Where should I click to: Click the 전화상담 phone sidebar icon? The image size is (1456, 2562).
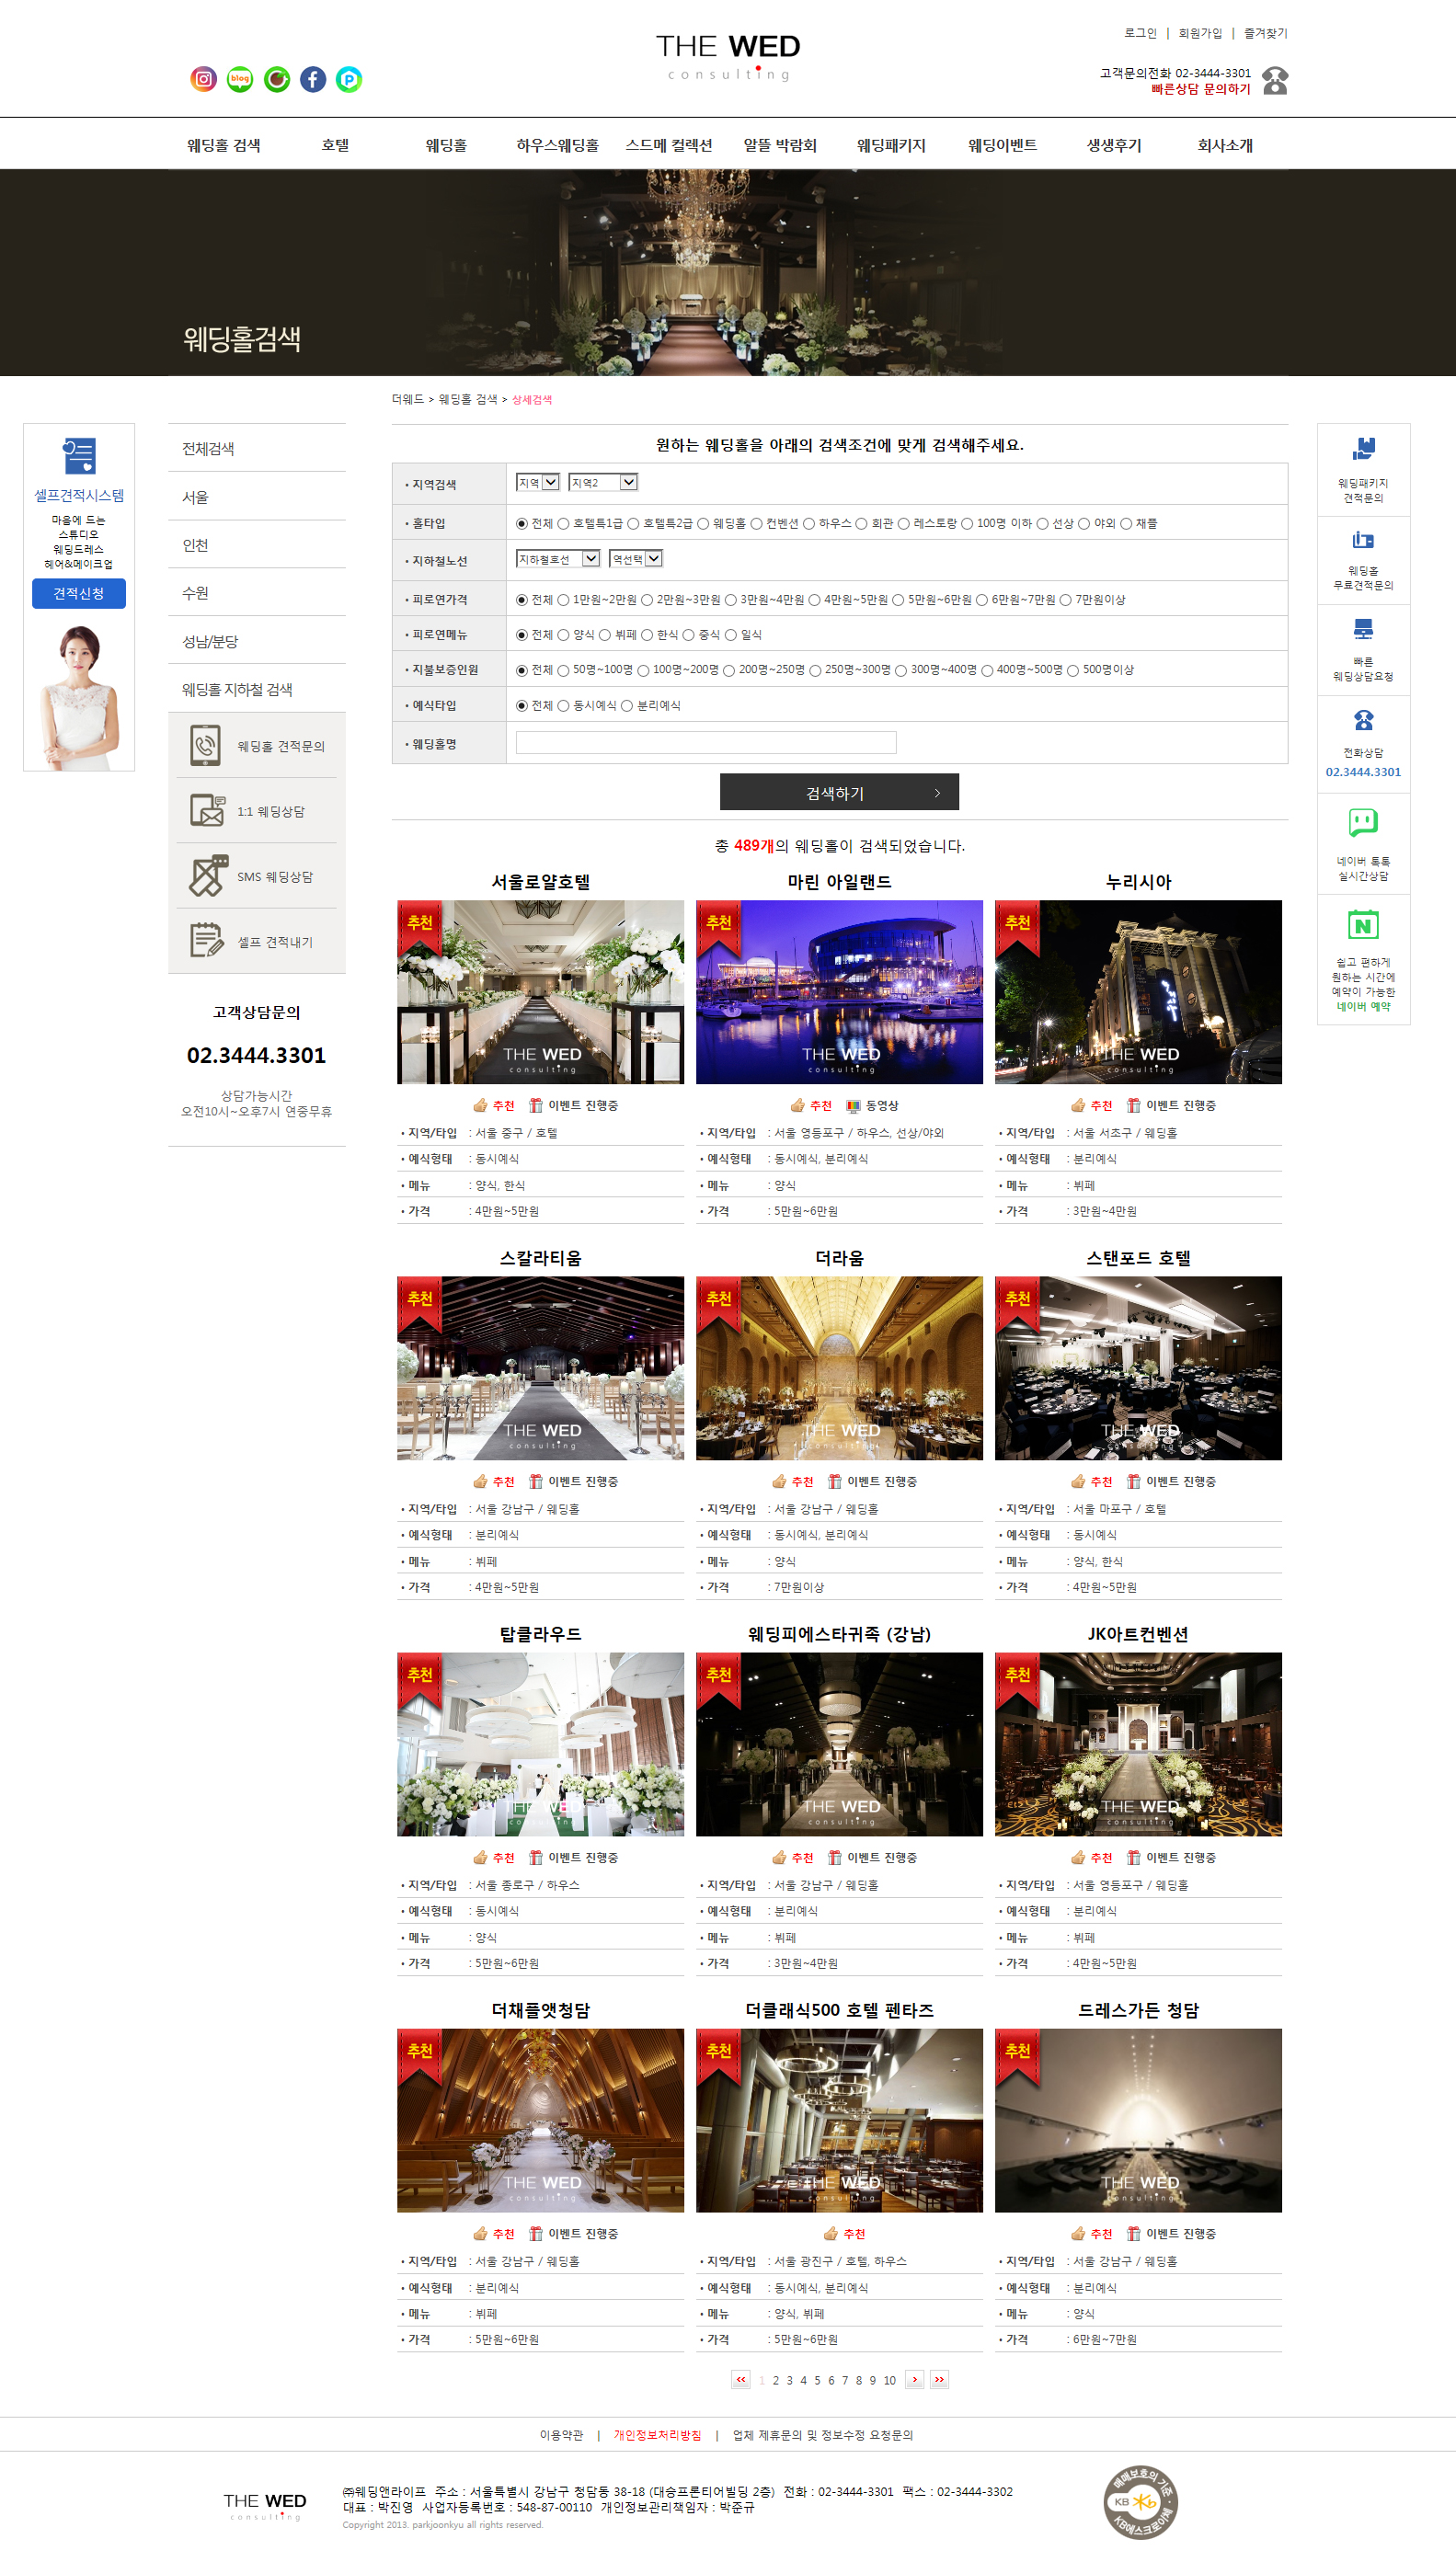click(1363, 721)
